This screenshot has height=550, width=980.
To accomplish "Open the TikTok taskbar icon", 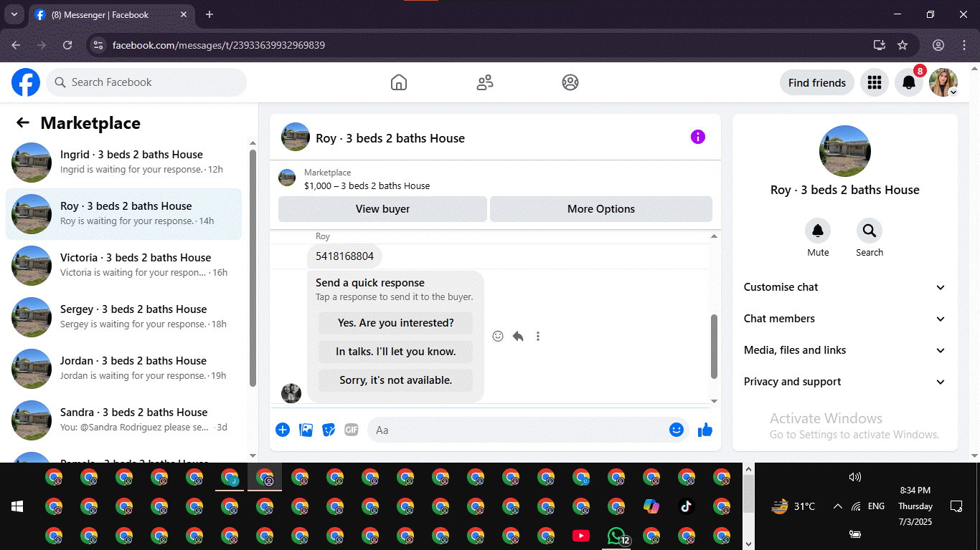I will coord(687,506).
